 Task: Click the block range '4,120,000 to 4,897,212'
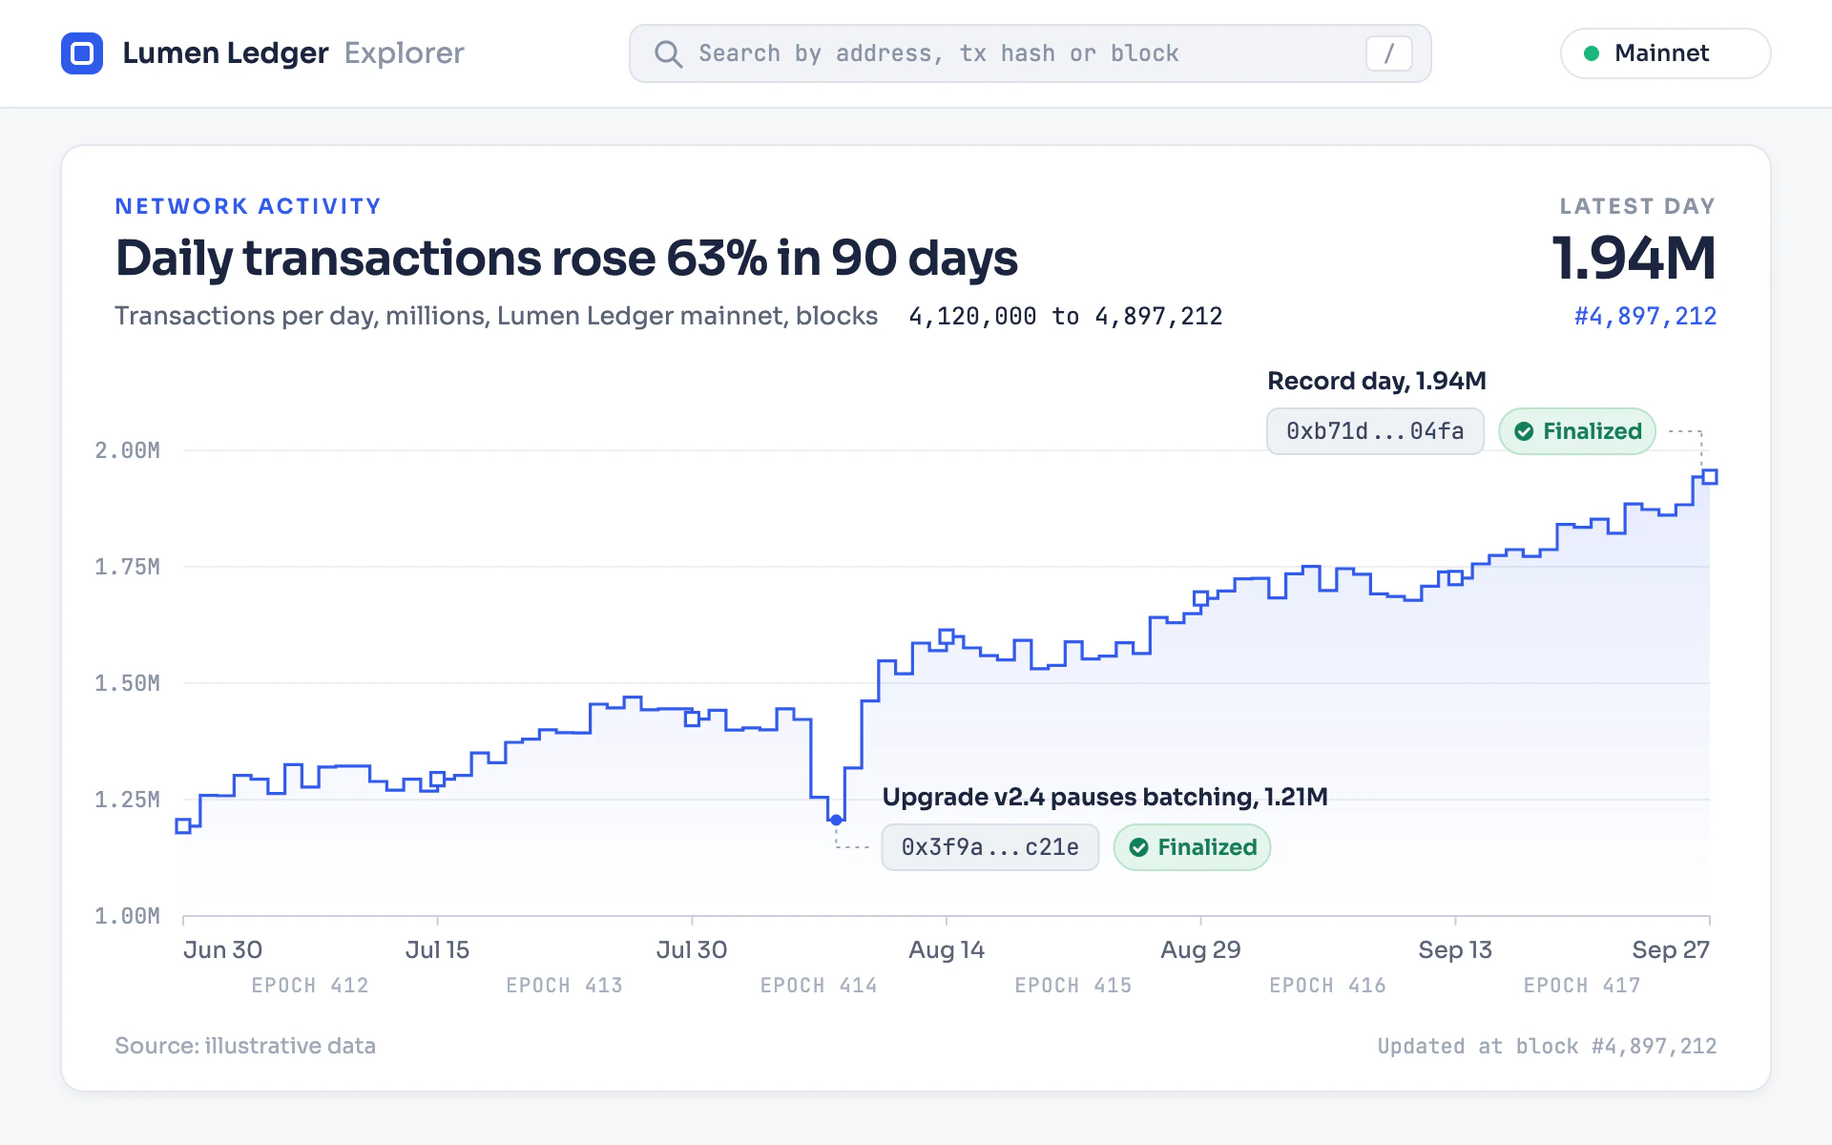1066,316
